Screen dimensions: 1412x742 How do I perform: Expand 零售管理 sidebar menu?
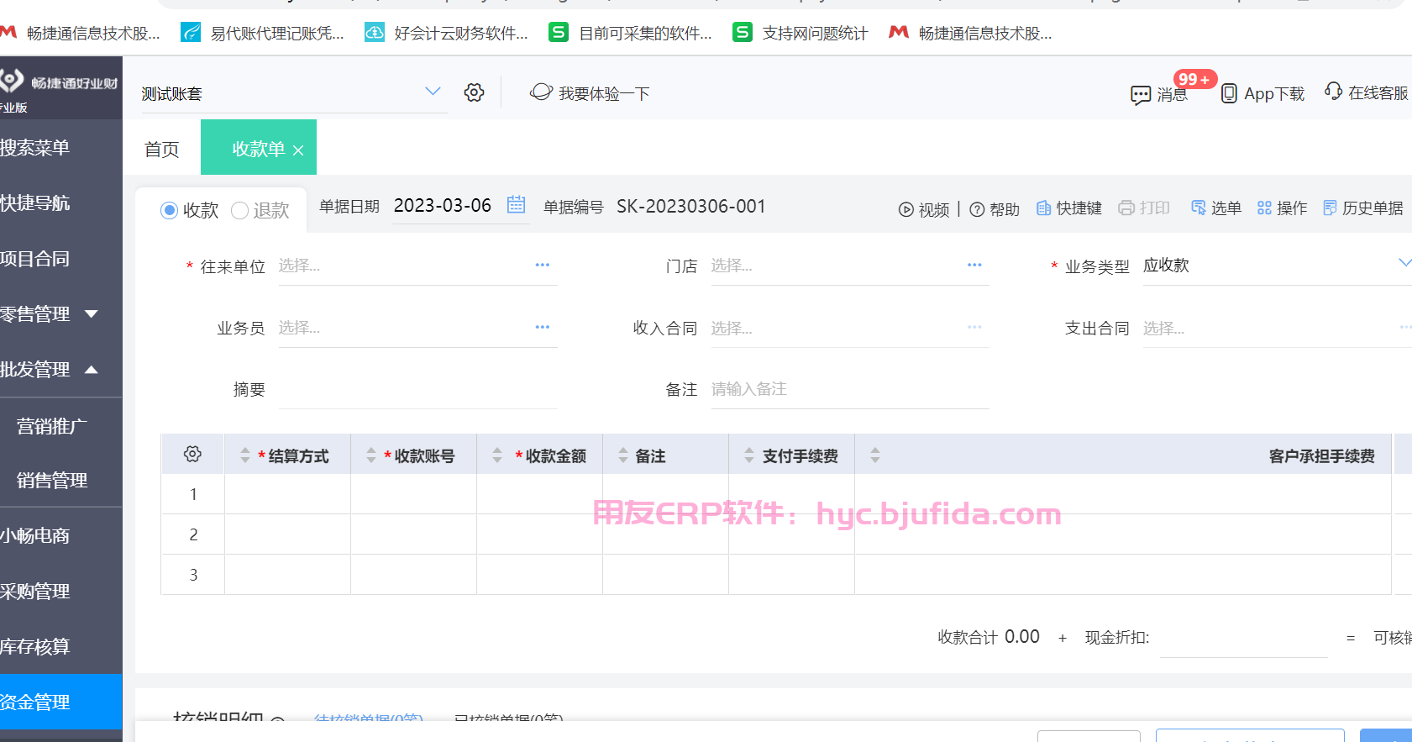[x=91, y=313]
